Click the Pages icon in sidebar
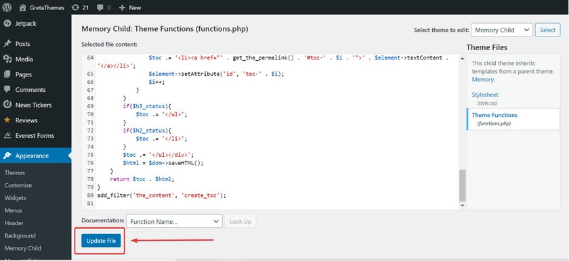Viewport: 569px width, 261px height. pos(7,74)
